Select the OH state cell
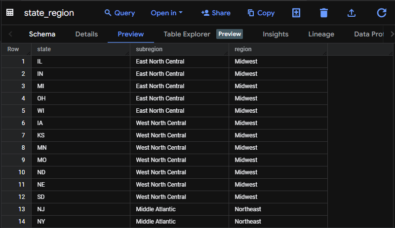Screen dimensions: 395x228 80,98
